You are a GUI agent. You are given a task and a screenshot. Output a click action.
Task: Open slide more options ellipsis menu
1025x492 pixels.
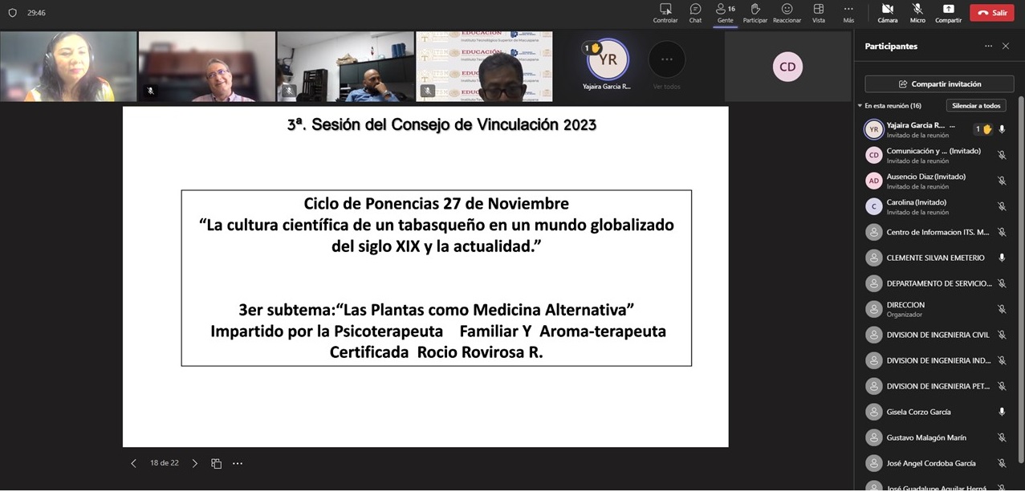[238, 463]
